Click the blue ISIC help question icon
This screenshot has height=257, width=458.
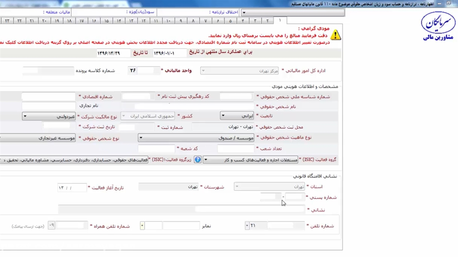[198, 160]
